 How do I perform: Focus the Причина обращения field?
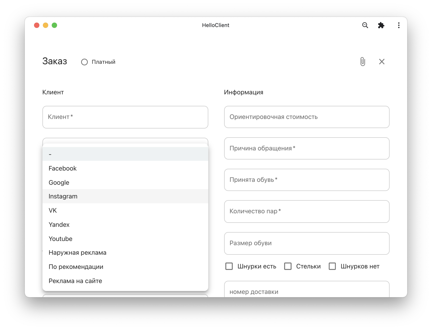307,148
